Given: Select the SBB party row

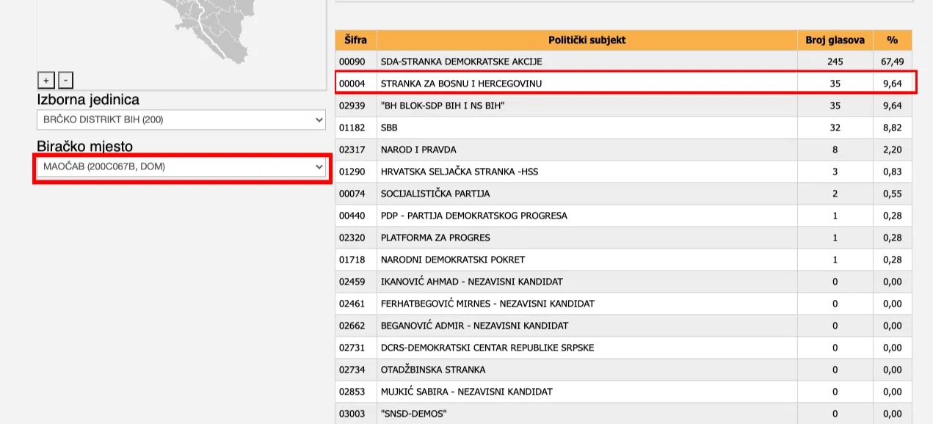Looking at the screenshot, I should 624,128.
